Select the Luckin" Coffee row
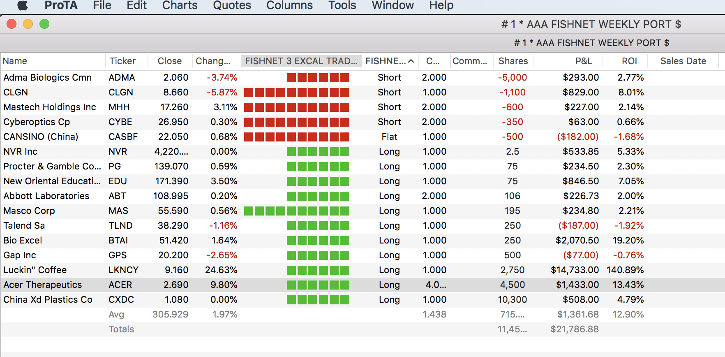Screen dimensions: 725x357 (362, 270)
